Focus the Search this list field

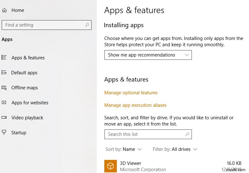[x=148, y=134]
